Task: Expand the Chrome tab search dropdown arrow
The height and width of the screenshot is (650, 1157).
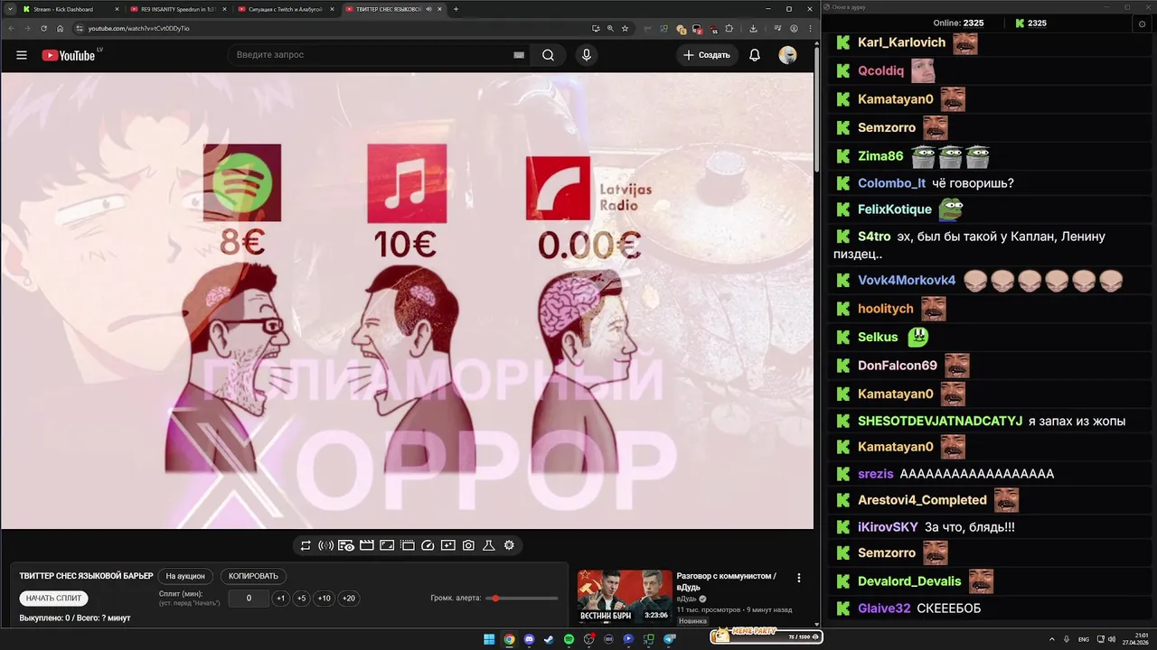Action: click(x=11, y=9)
